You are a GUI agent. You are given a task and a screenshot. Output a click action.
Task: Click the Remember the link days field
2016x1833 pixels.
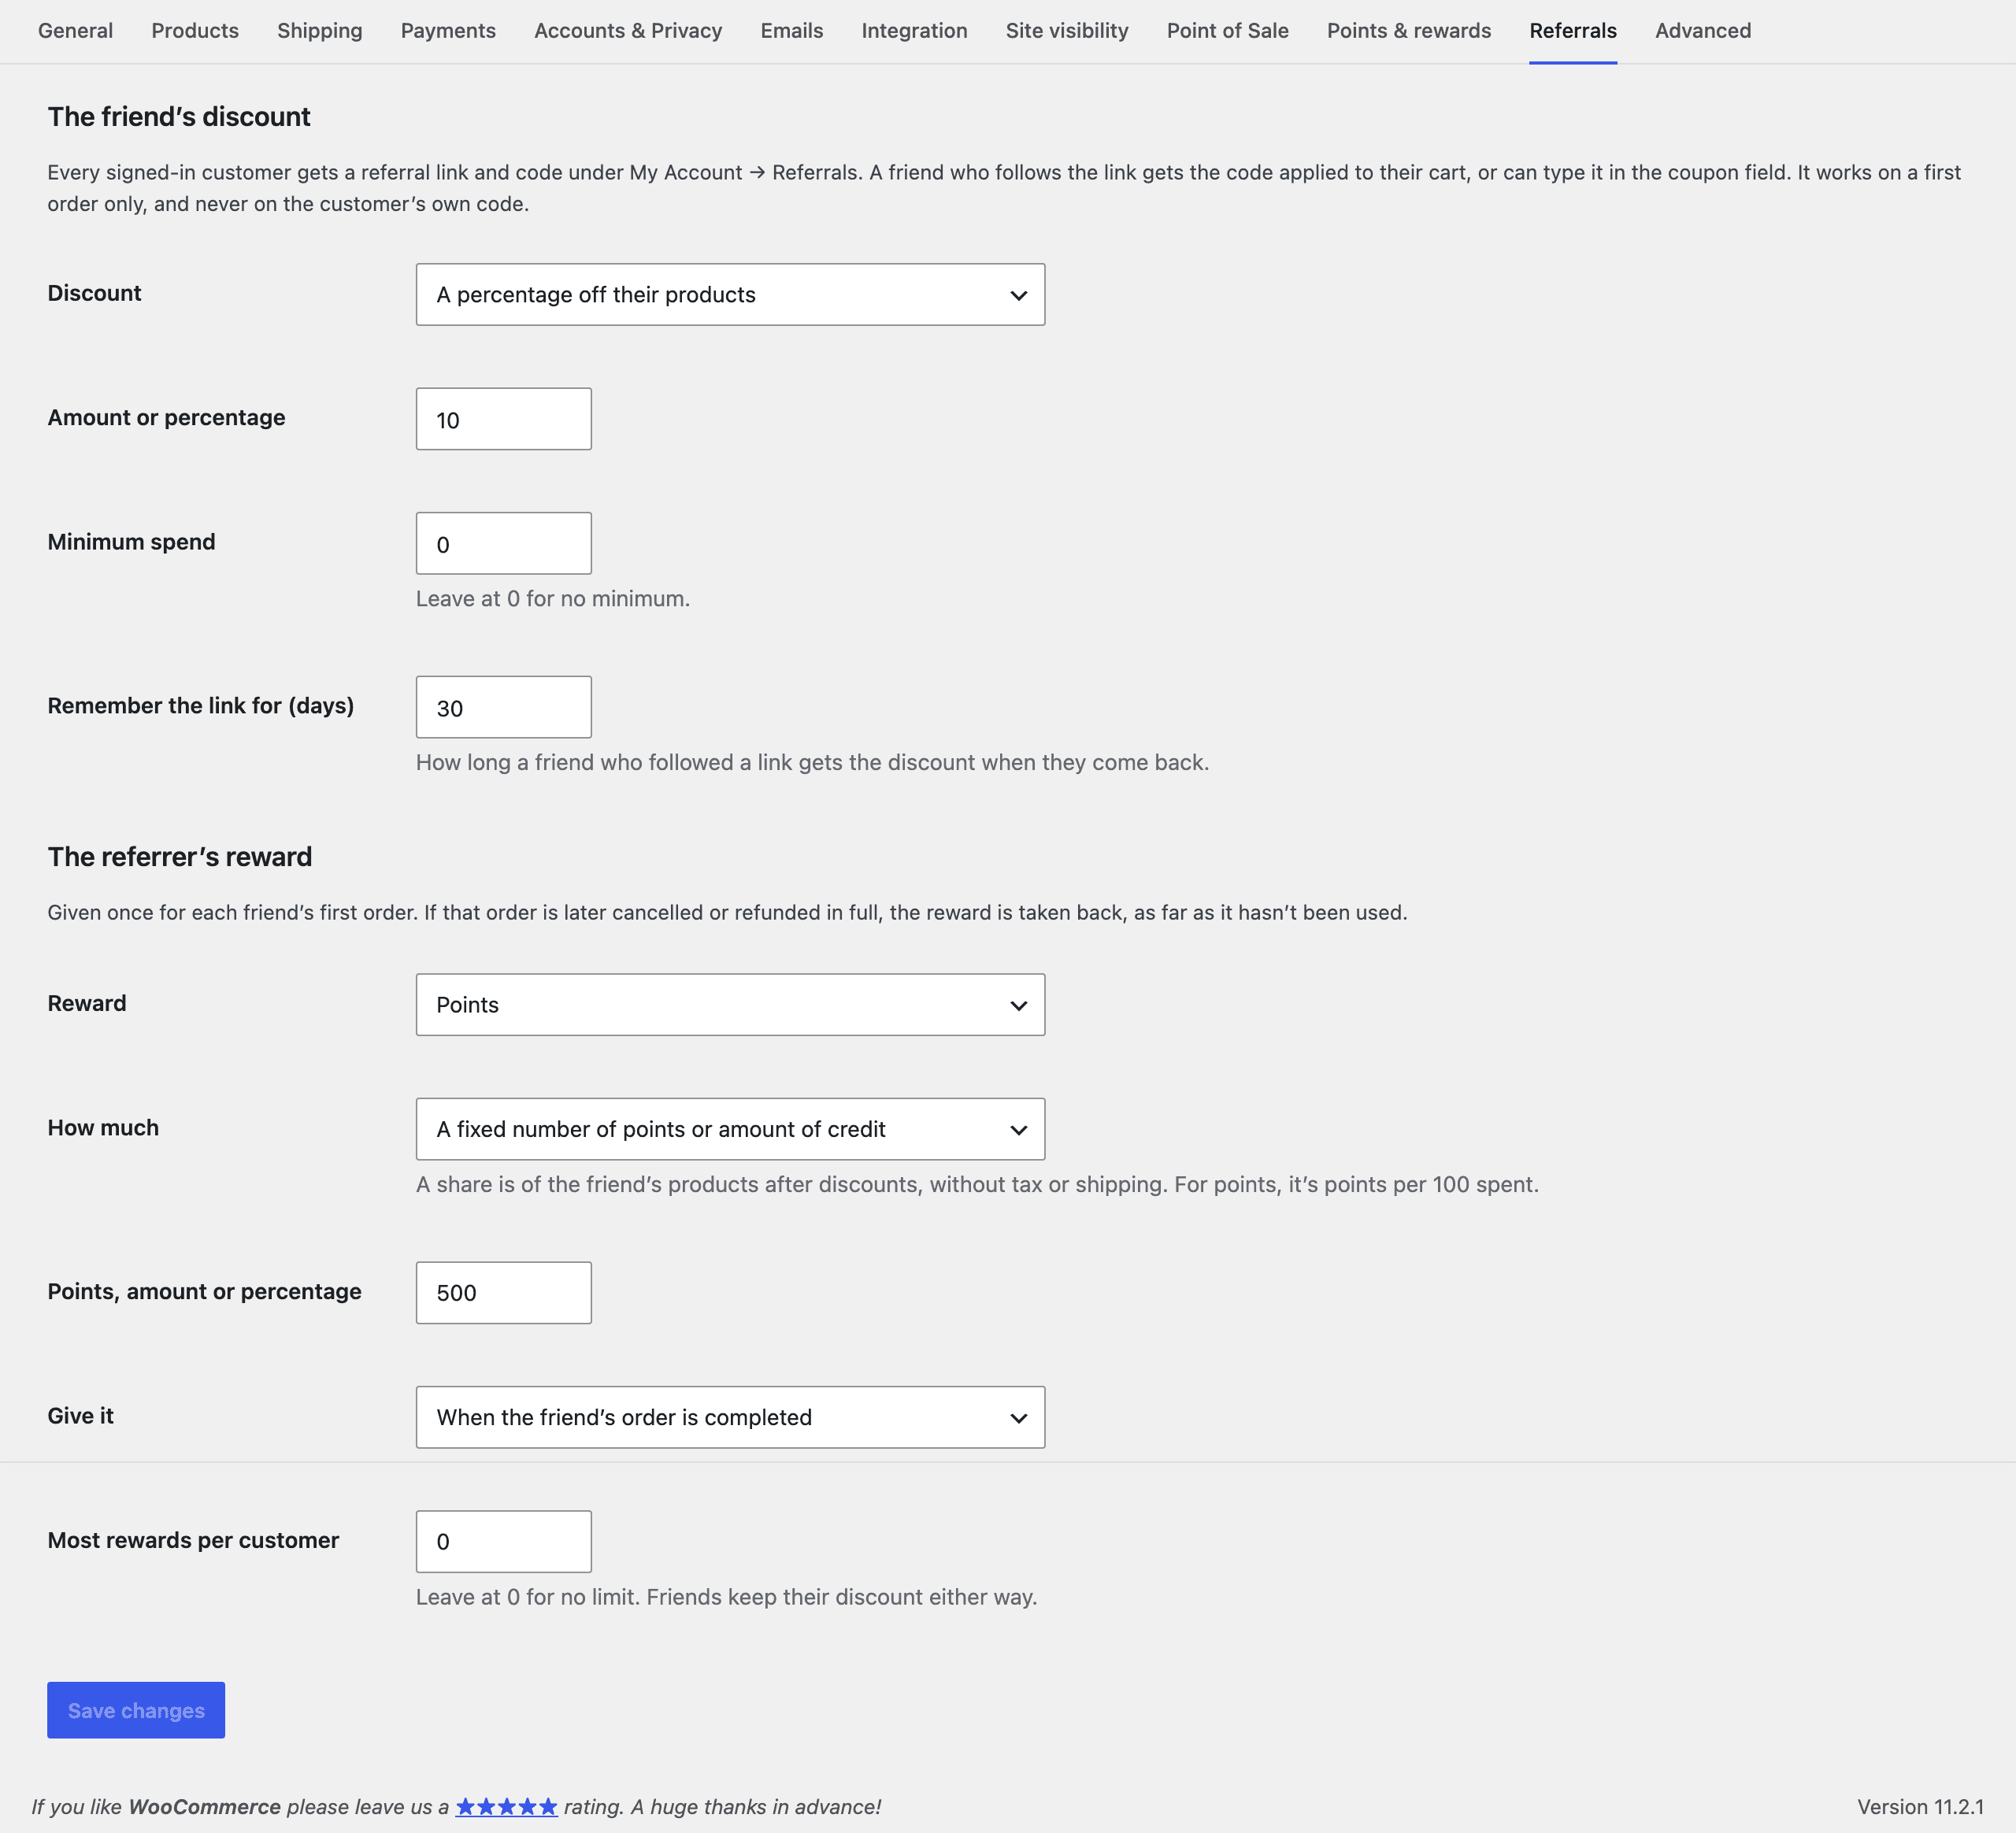pyautogui.click(x=503, y=707)
